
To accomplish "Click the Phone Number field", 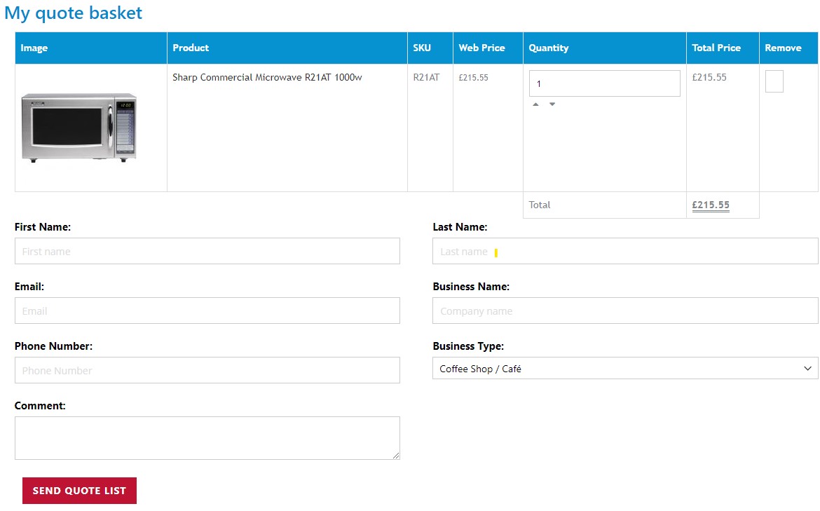I will click(x=207, y=369).
